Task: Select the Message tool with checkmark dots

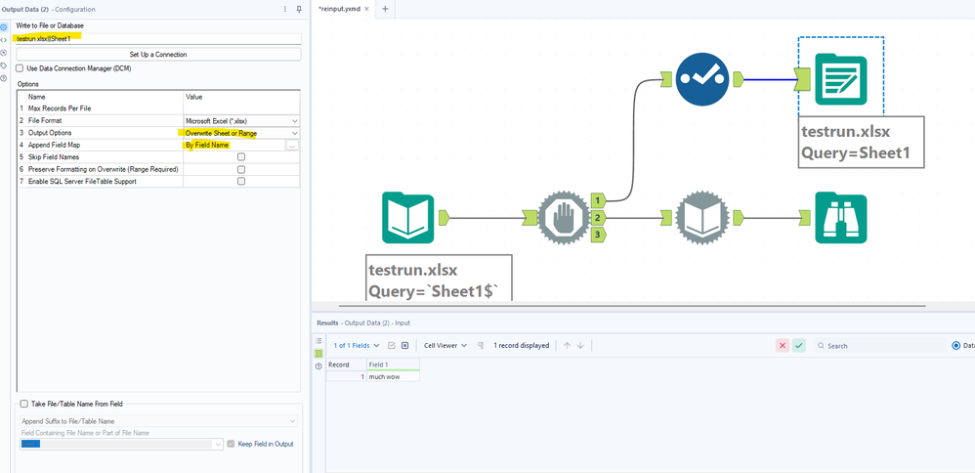Action: [702, 79]
